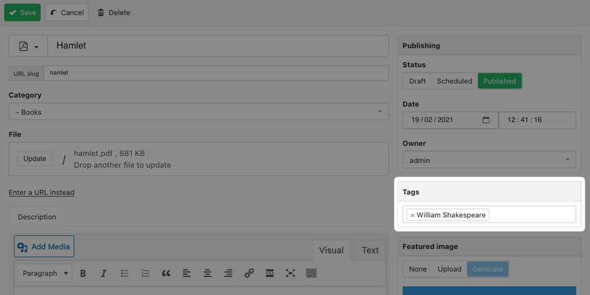590x295 pixels.
Task: Switch to the Text editor tab
Action: (370, 250)
